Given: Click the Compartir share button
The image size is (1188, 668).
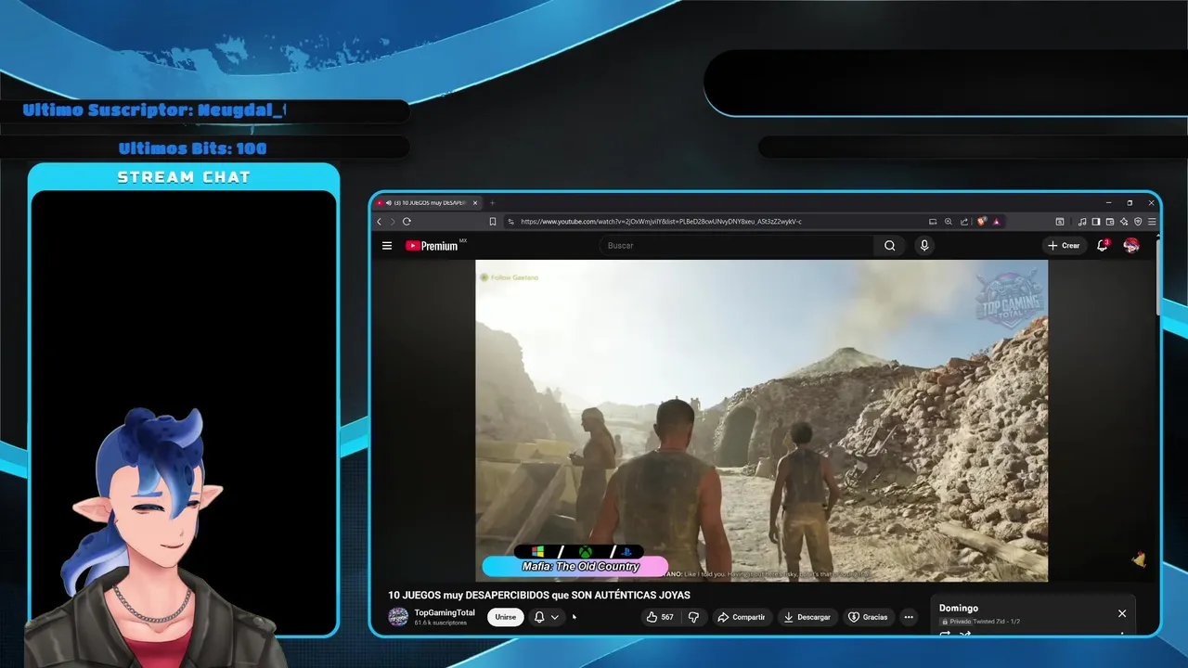Looking at the screenshot, I should tap(741, 617).
